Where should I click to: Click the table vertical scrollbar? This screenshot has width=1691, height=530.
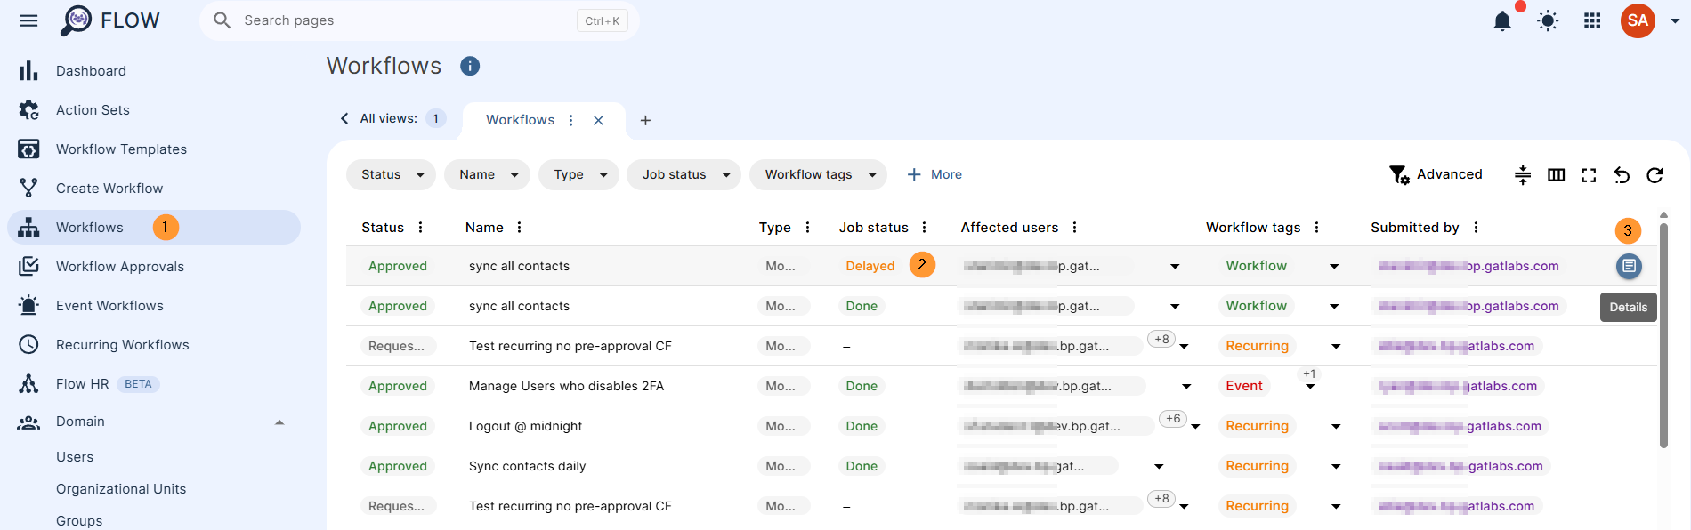click(1663, 333)
